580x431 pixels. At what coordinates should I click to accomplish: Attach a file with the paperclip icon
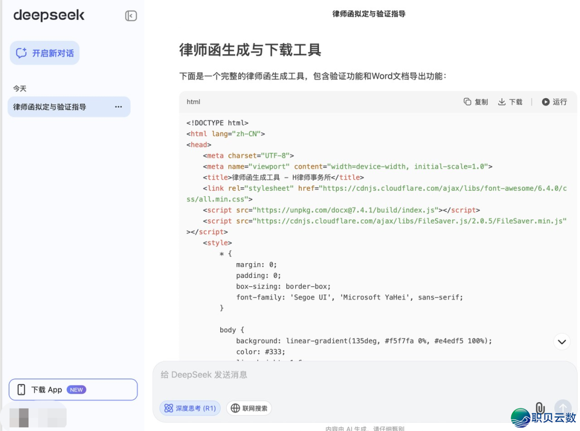[x=540, y=408]
